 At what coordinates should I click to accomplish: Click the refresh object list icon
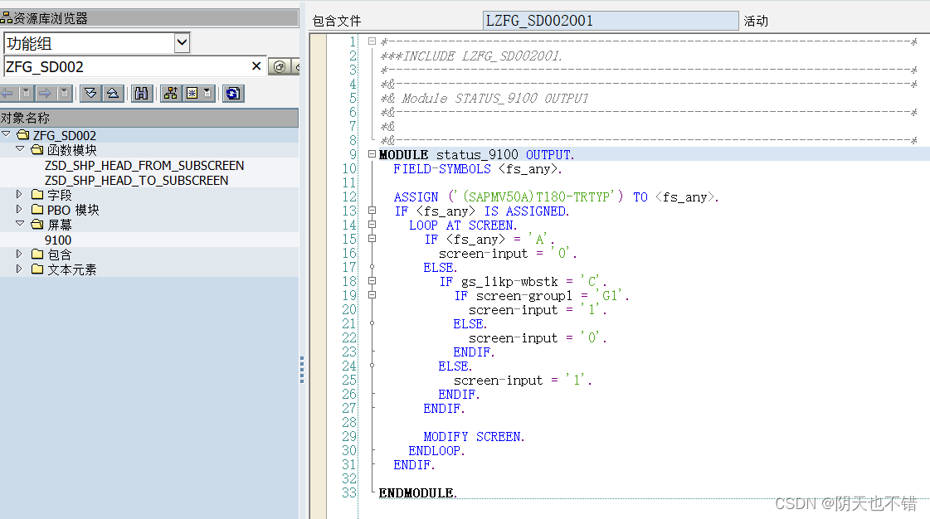[233, 94]
